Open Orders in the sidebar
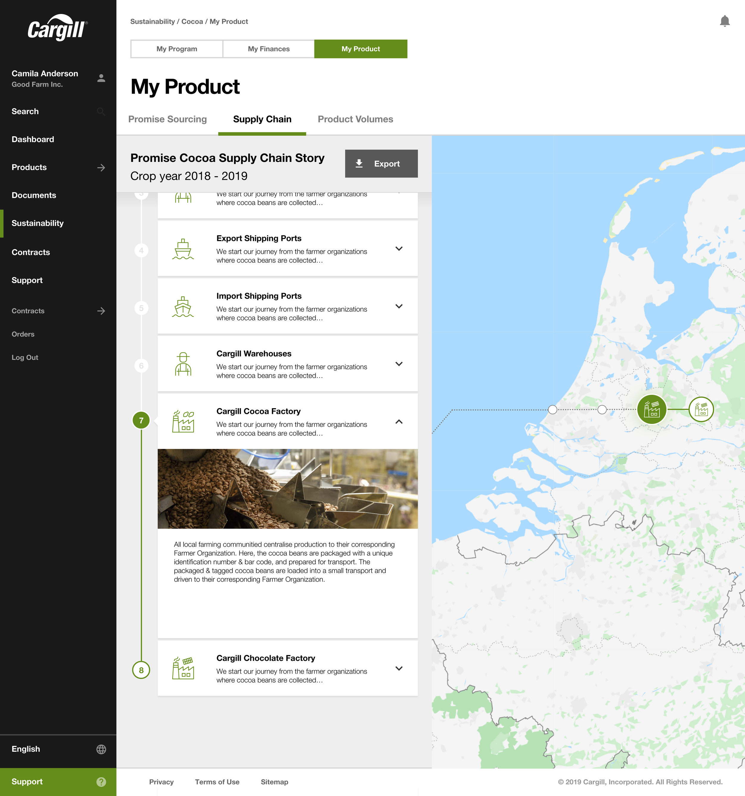This screenshot has width=745, height=796. coord(23,334)
